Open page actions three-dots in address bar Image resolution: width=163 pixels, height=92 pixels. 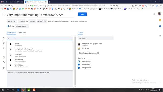(111, 6)
